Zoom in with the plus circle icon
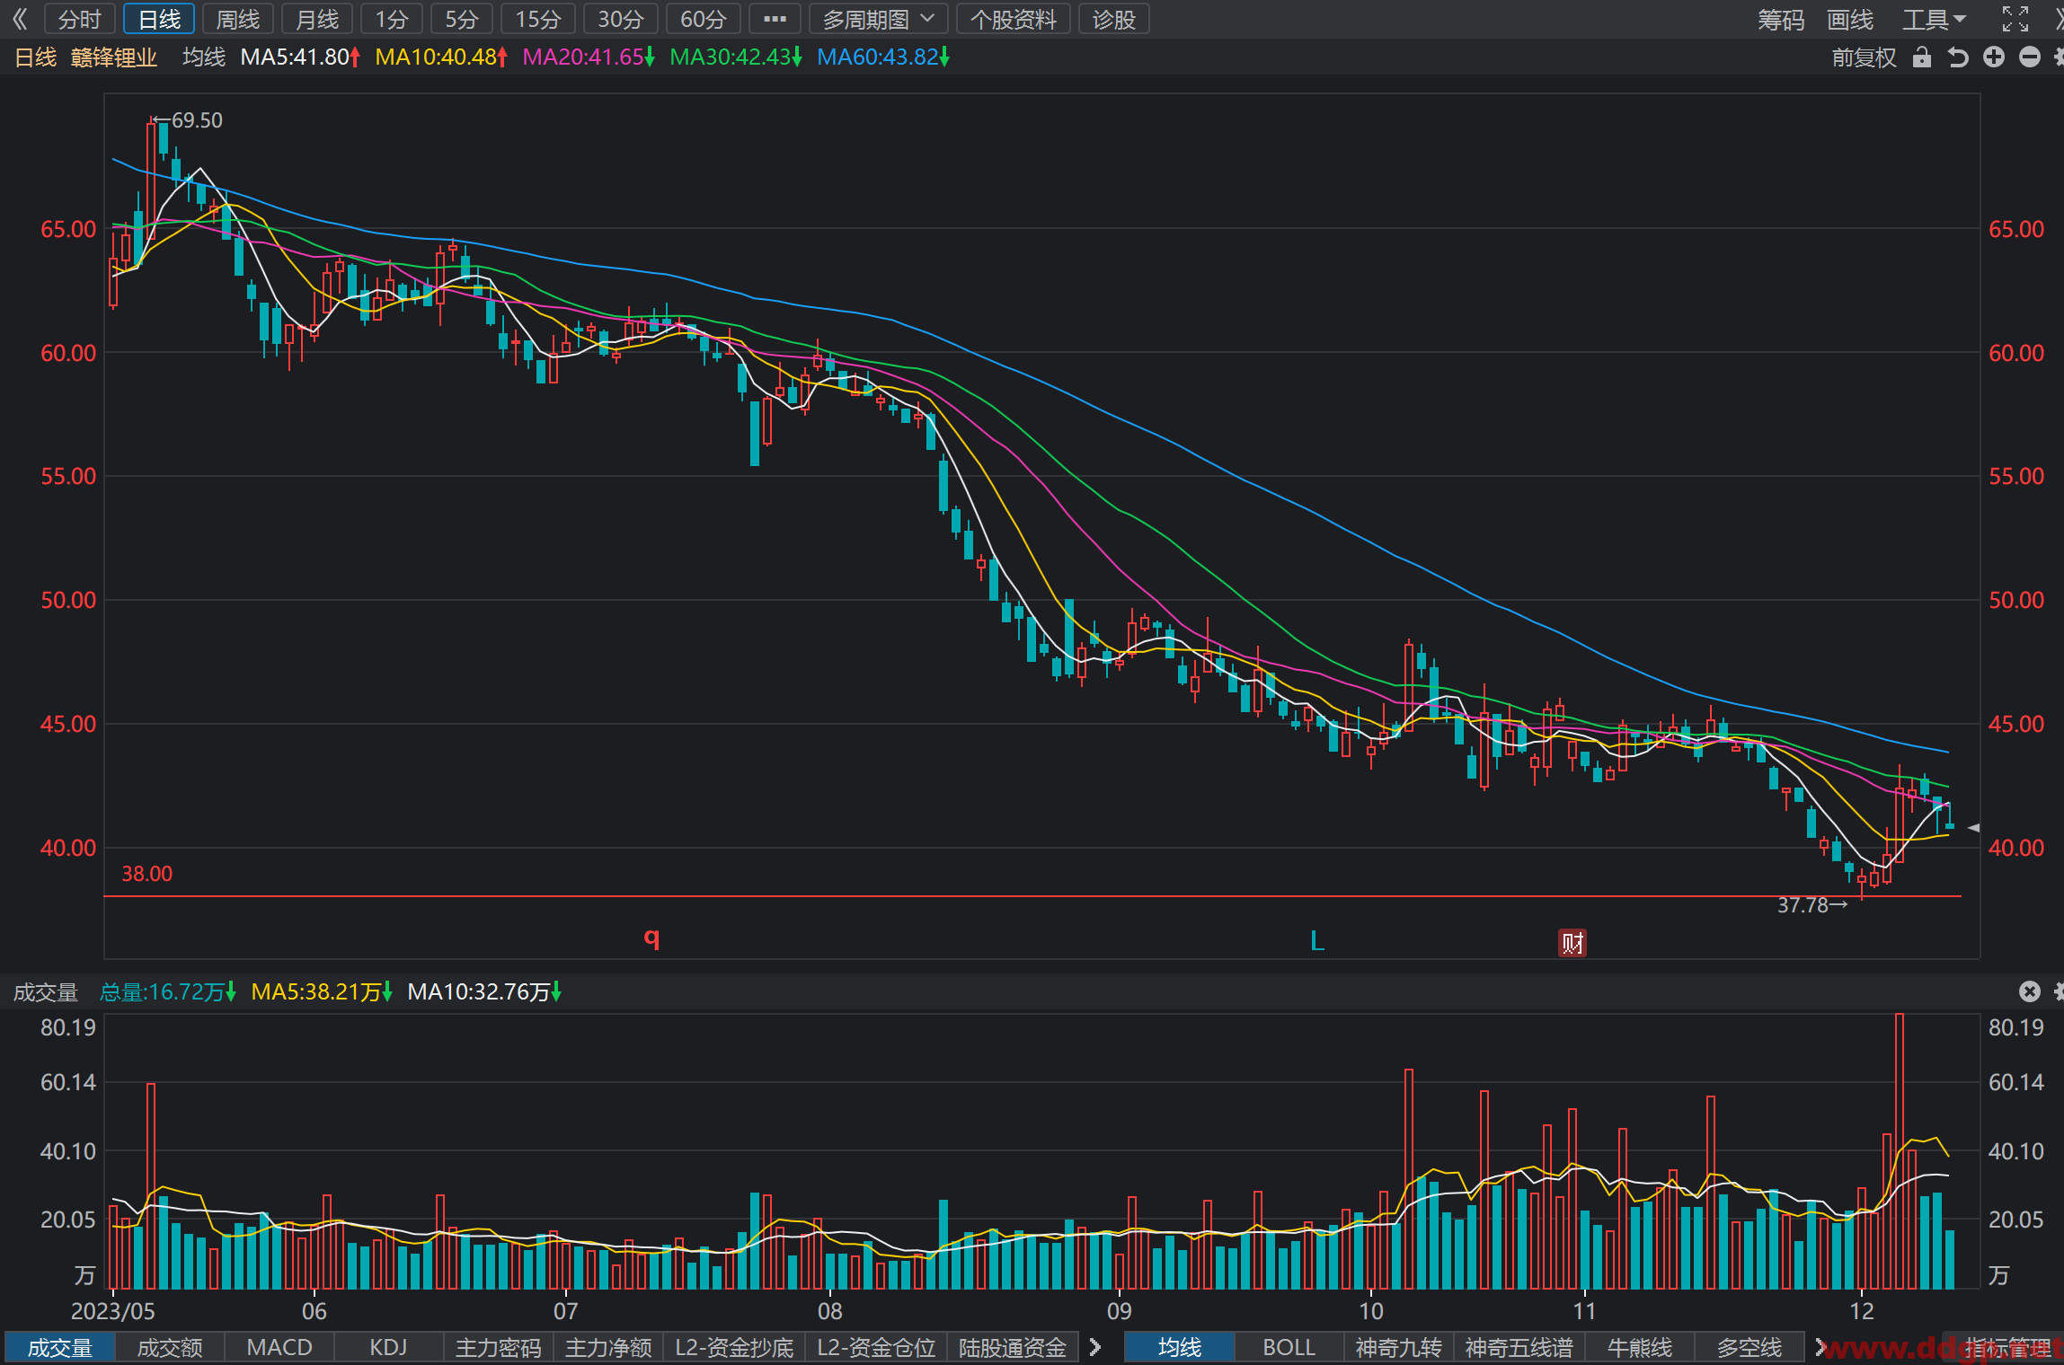Image resolution: width=2064 pixels, height=1365 pixels. point(1994,57)
